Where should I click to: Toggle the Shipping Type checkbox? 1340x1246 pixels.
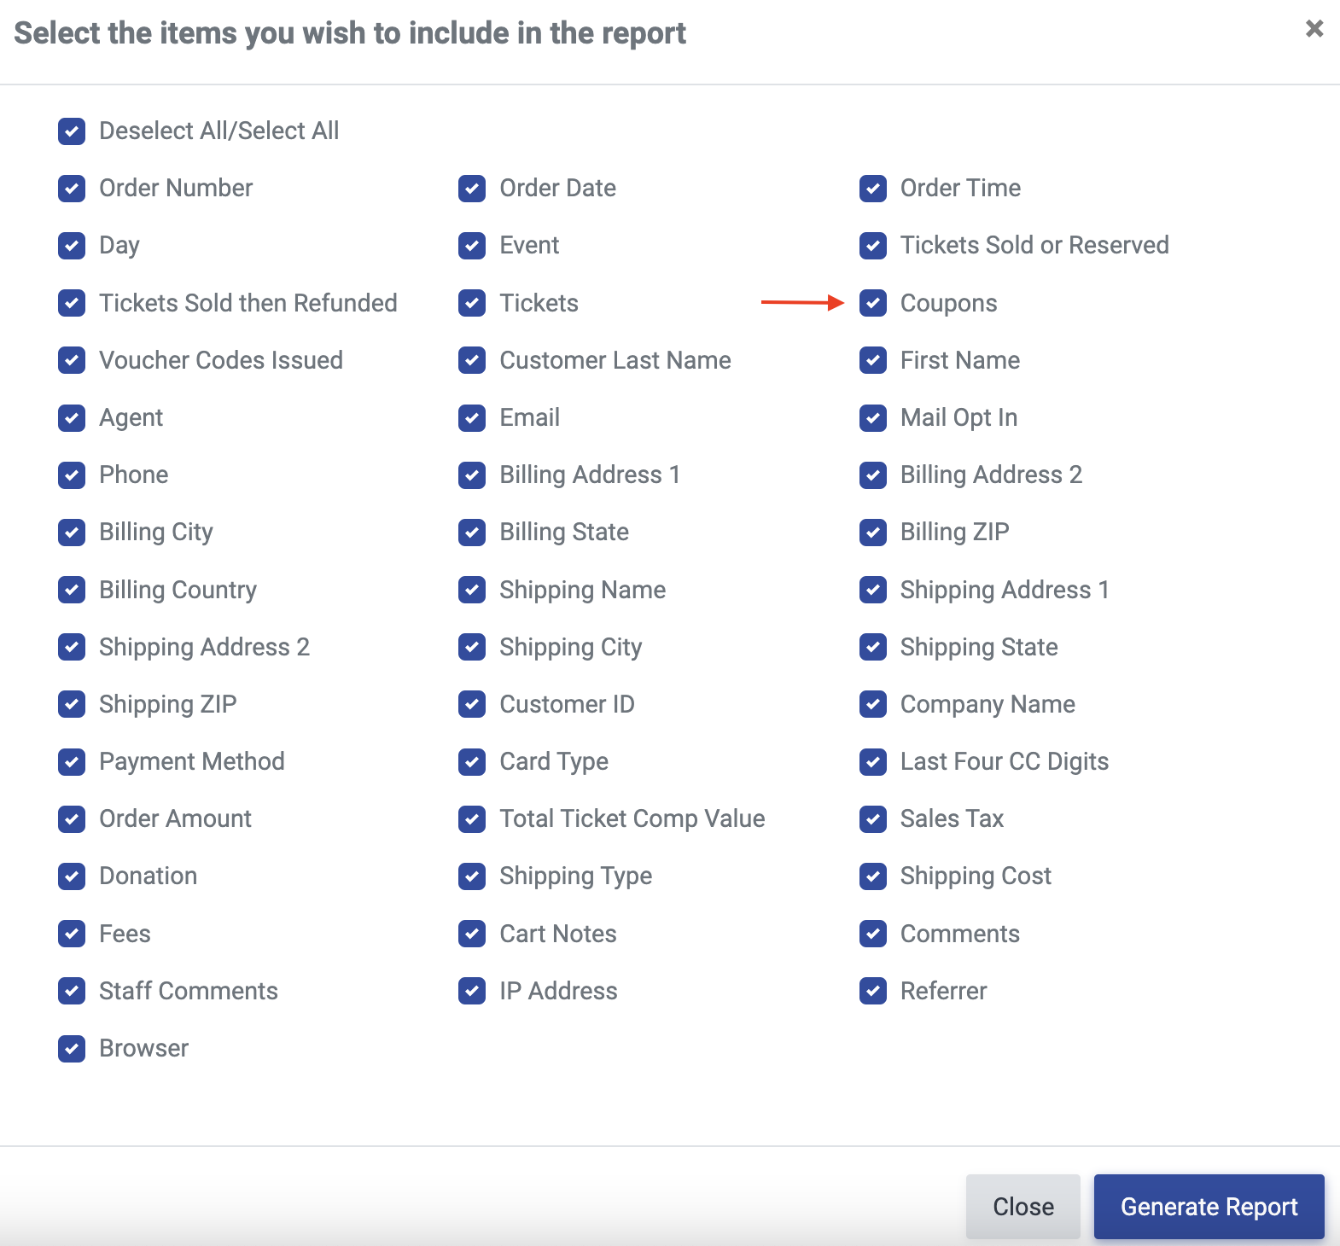[x=472, y=876]
